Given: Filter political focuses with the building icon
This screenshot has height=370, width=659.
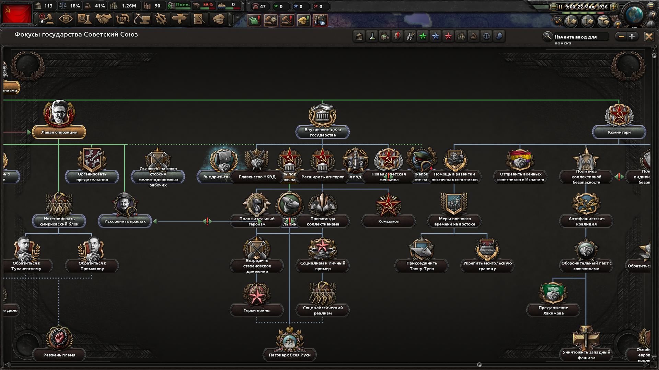Looking at the screenshot, I should coord(359,36).
